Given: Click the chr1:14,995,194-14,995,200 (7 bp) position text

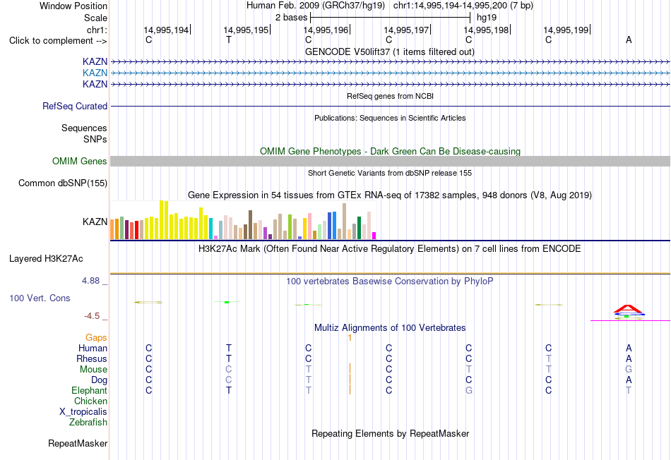Looking at the screenshot, I should (x=463, y=6).
